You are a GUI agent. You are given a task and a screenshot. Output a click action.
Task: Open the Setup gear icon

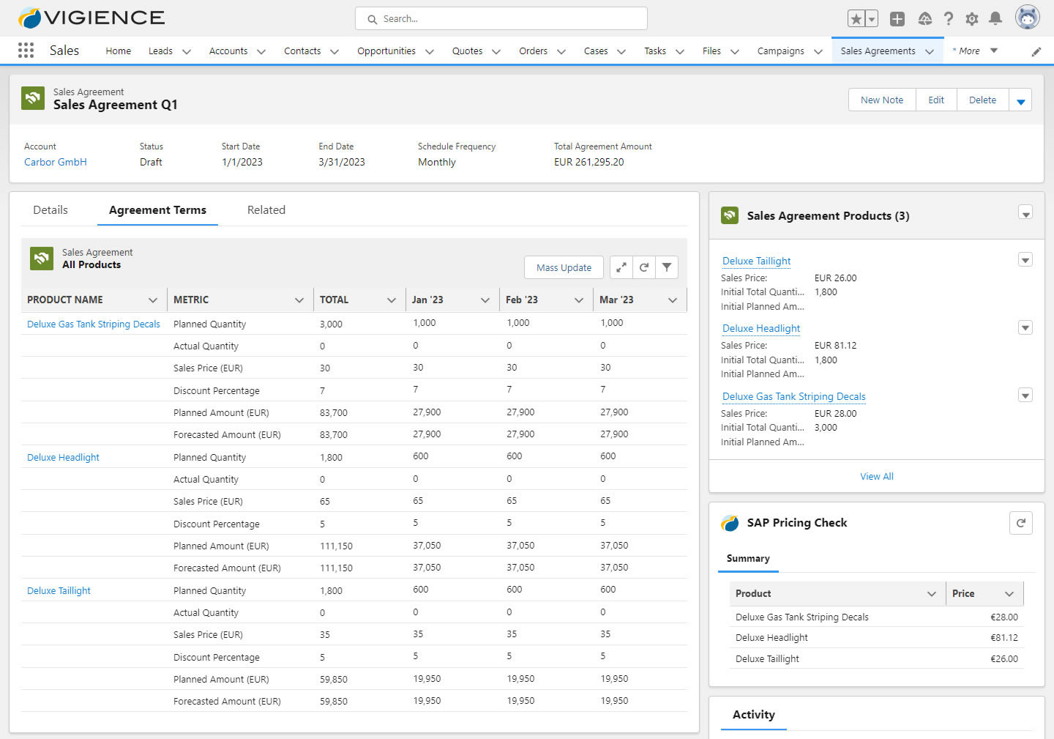(972, 19)
